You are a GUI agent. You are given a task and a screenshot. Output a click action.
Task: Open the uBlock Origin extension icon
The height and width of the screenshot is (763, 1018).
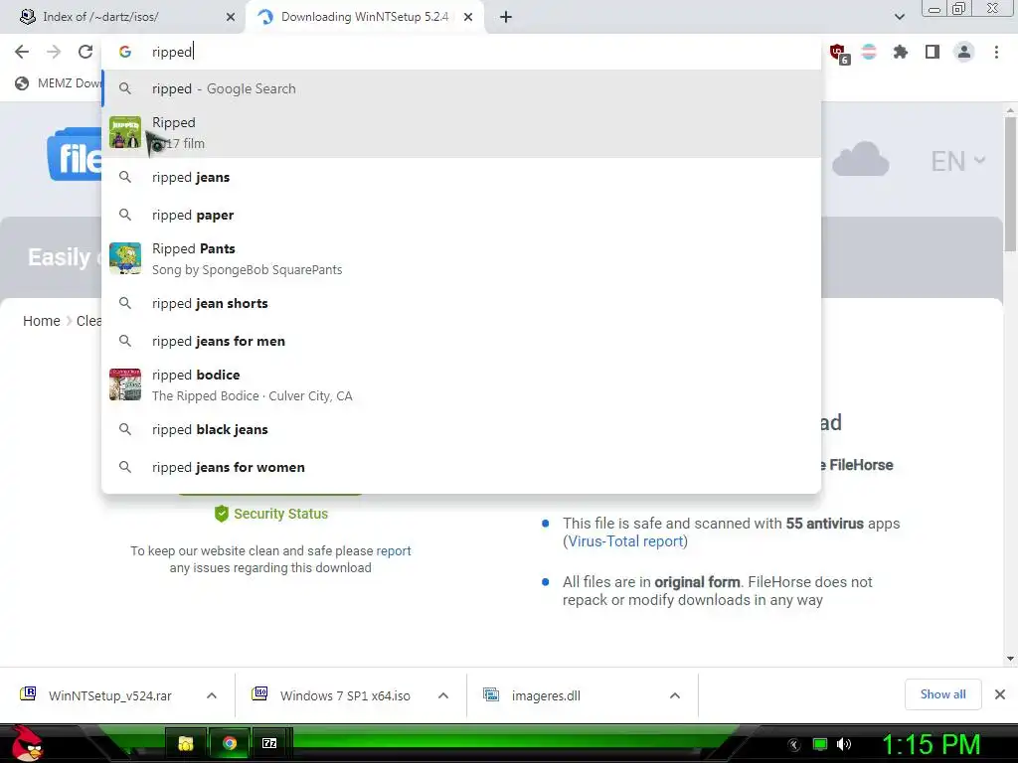point(838,53)
